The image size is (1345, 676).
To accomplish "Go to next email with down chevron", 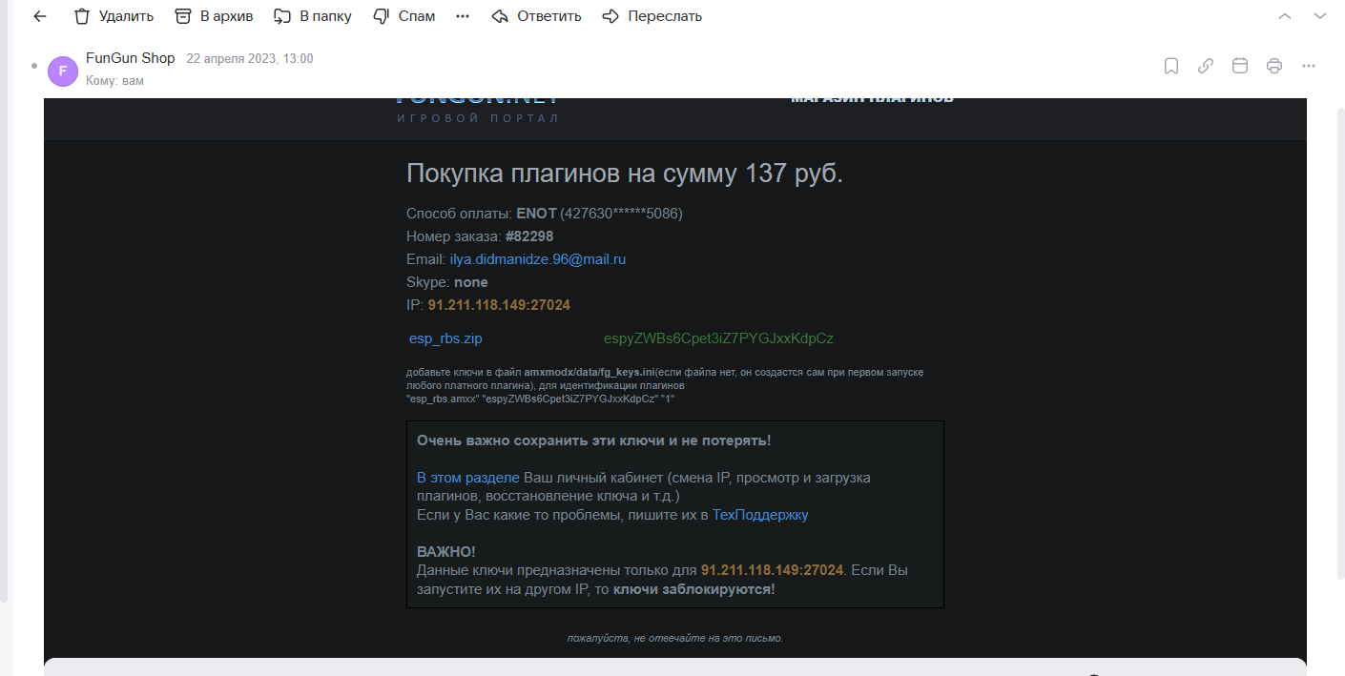I will (x=1320, y=16).
